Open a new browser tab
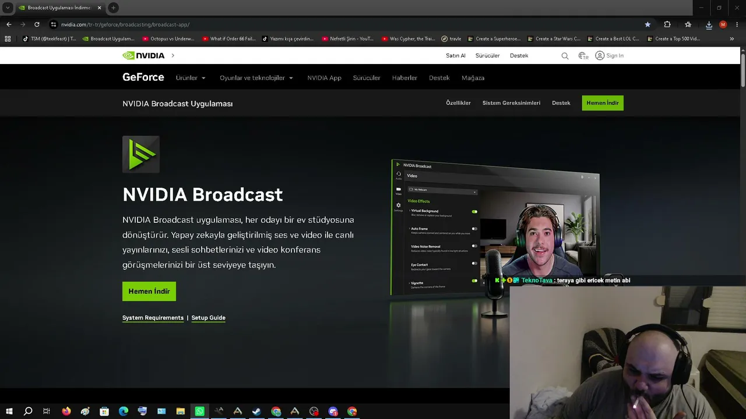 pyautogui.click(x=113, y=8)
